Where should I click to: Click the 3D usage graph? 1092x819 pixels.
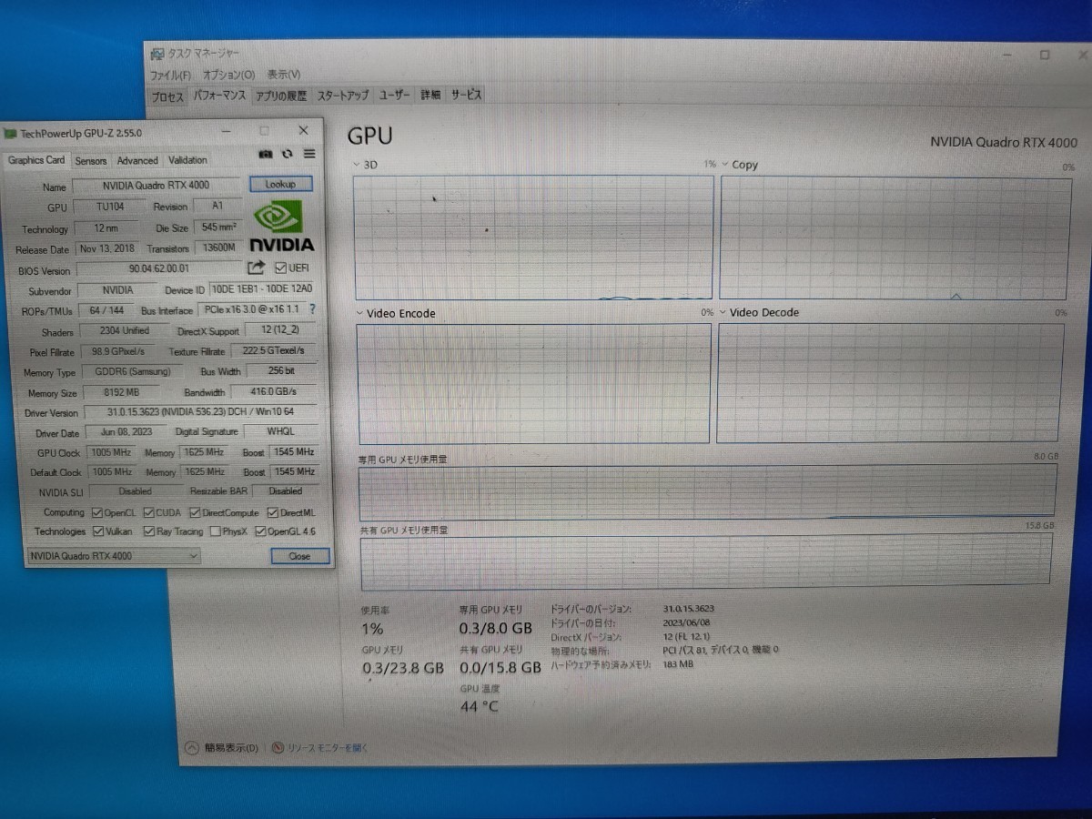pos(533,238)
